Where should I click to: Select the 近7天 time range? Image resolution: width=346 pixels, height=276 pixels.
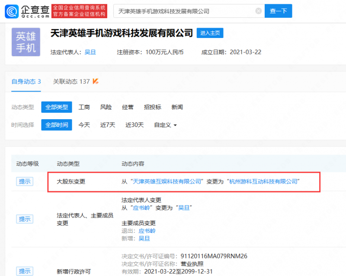(x=107, y=125)
